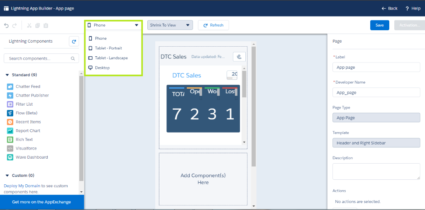Click the Description text area
The width and height of the screenshot is (425, 210).
click(x=376, y=171)
